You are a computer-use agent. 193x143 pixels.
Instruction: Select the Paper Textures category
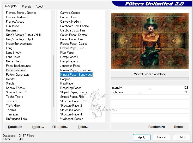click(15, 70)
